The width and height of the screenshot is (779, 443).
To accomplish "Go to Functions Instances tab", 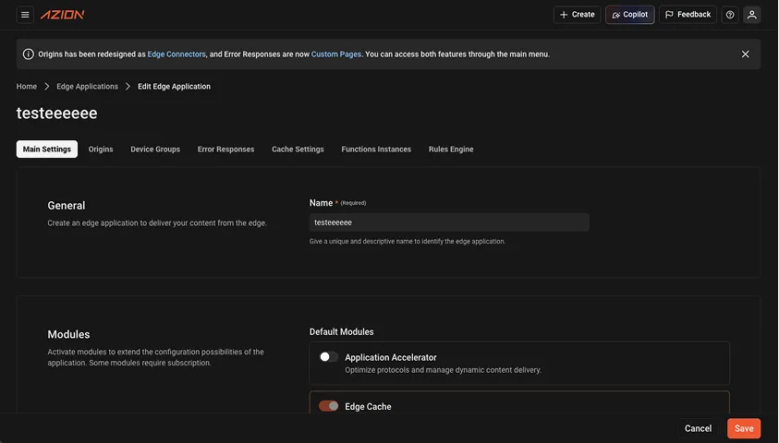I will (x=376, y=150).
